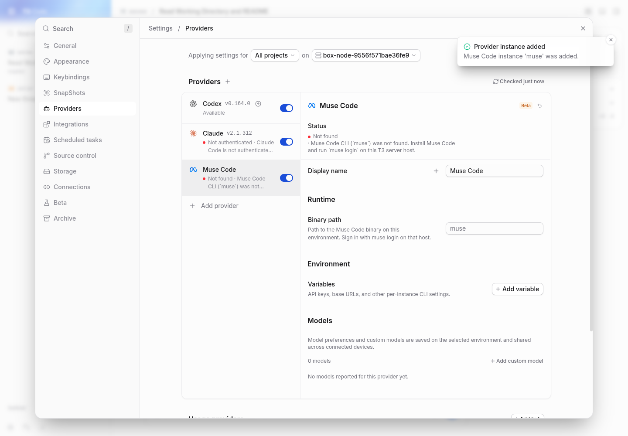Screen dimensions: 628x436
Task: Click the Codex update arrow icon
Action: pyautogui.click(x=258, y=104)
